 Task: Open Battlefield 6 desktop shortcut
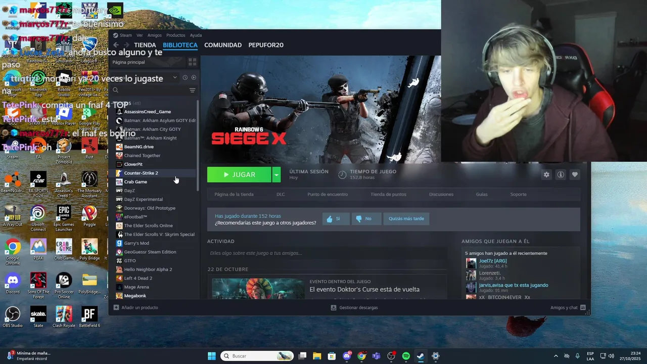(89, 317)
